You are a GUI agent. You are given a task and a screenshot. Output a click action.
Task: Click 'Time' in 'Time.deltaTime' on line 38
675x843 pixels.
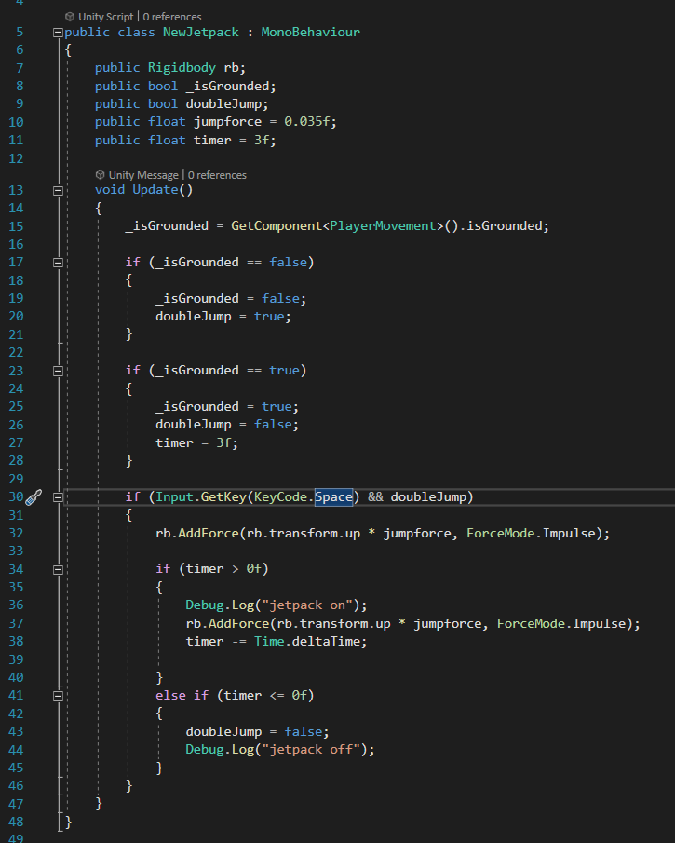point(269,642)
